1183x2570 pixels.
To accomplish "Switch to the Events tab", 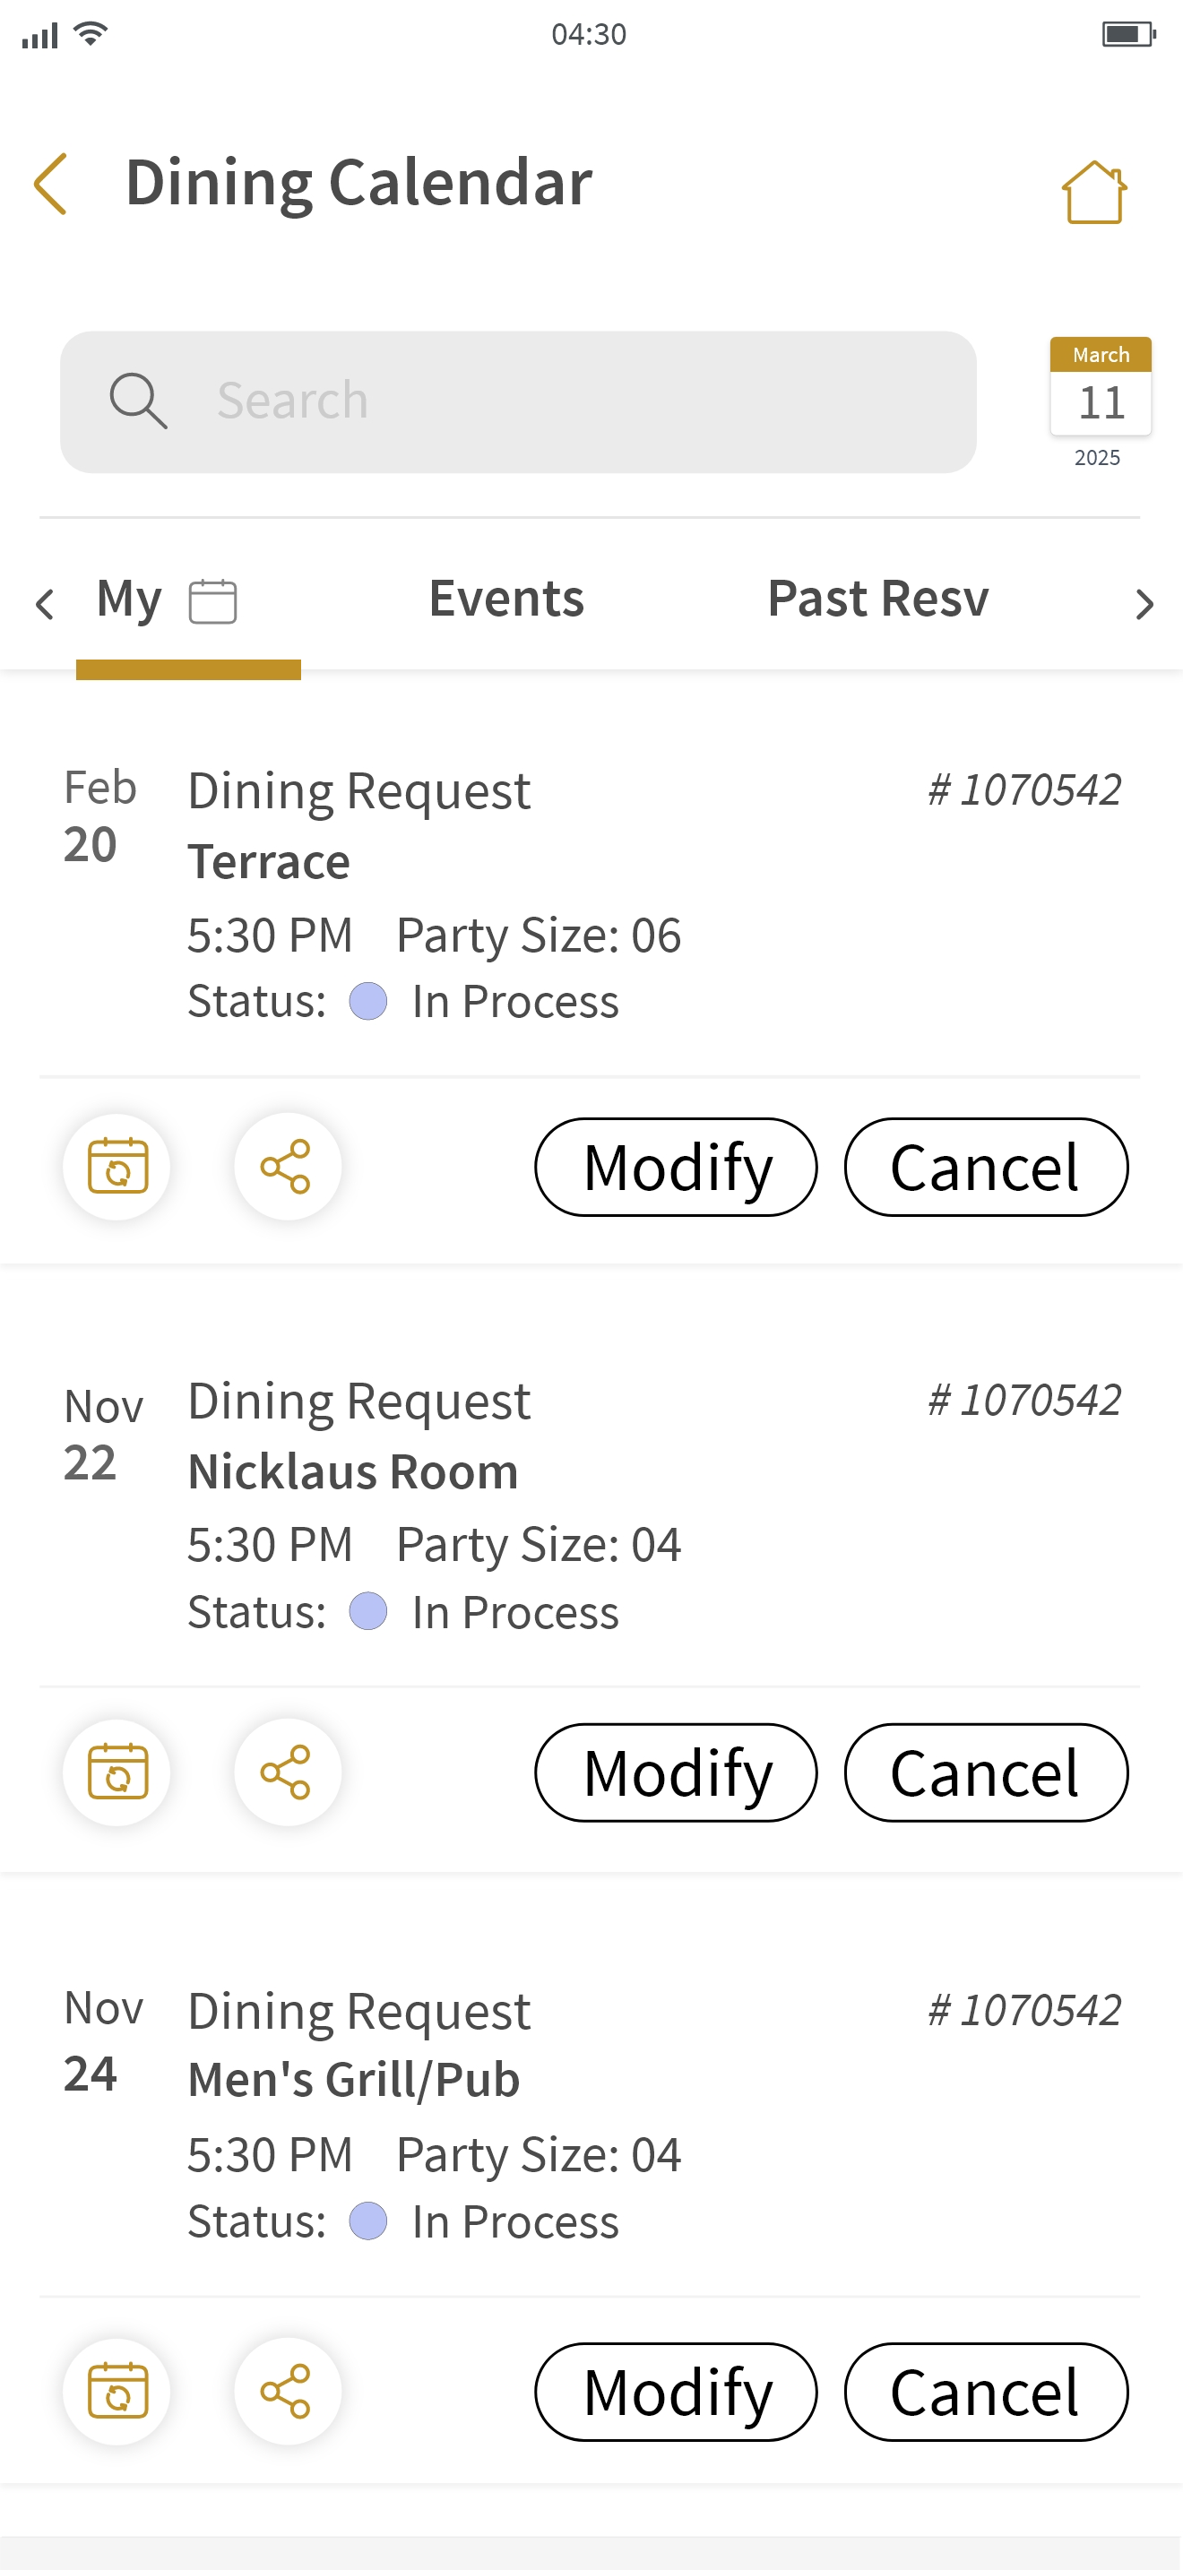I will (x=506, y=599).
